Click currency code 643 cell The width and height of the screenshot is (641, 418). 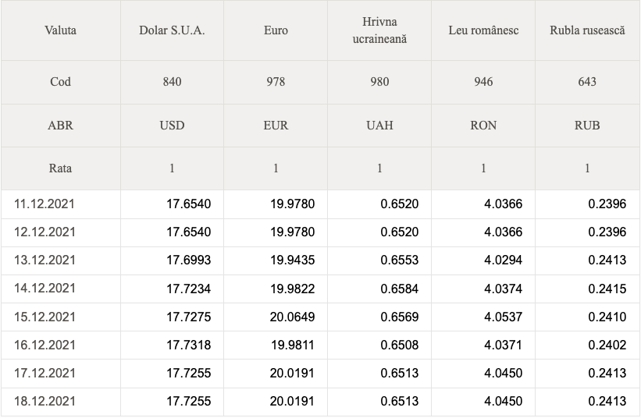pyautogui.click(x=587, y=82)
